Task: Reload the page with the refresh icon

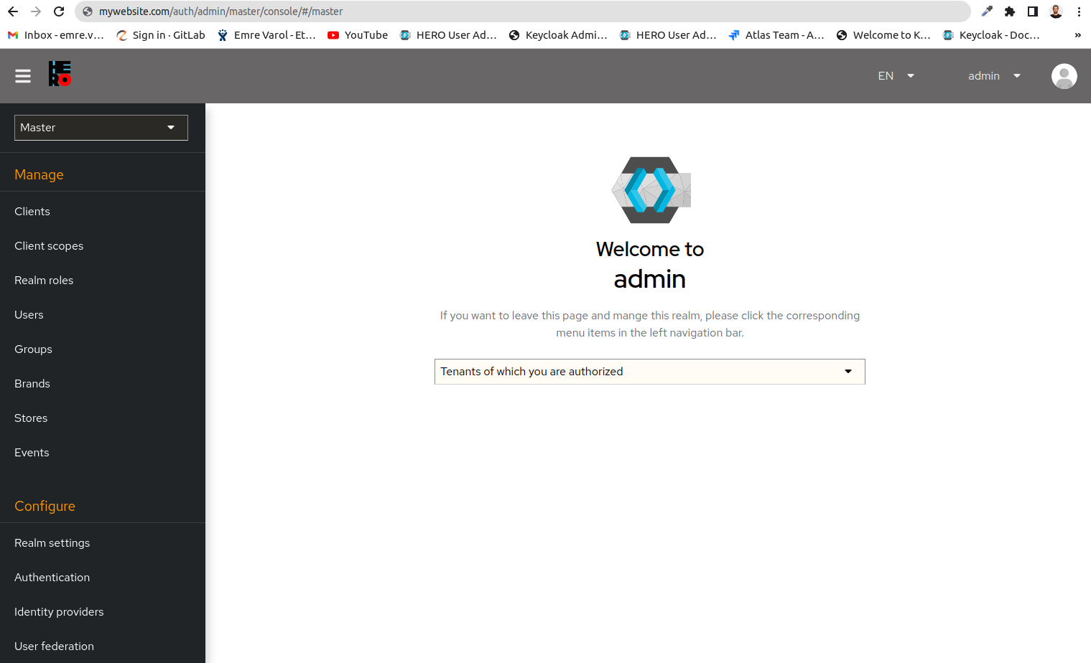Action: [x=59, y=11]
